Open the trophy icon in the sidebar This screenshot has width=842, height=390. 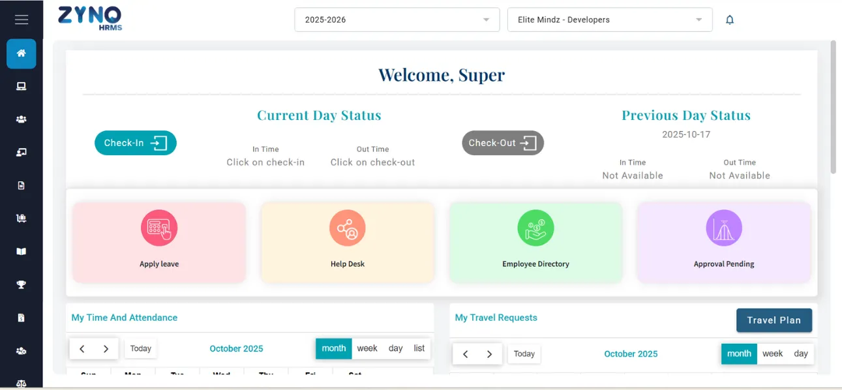(22, 285)
